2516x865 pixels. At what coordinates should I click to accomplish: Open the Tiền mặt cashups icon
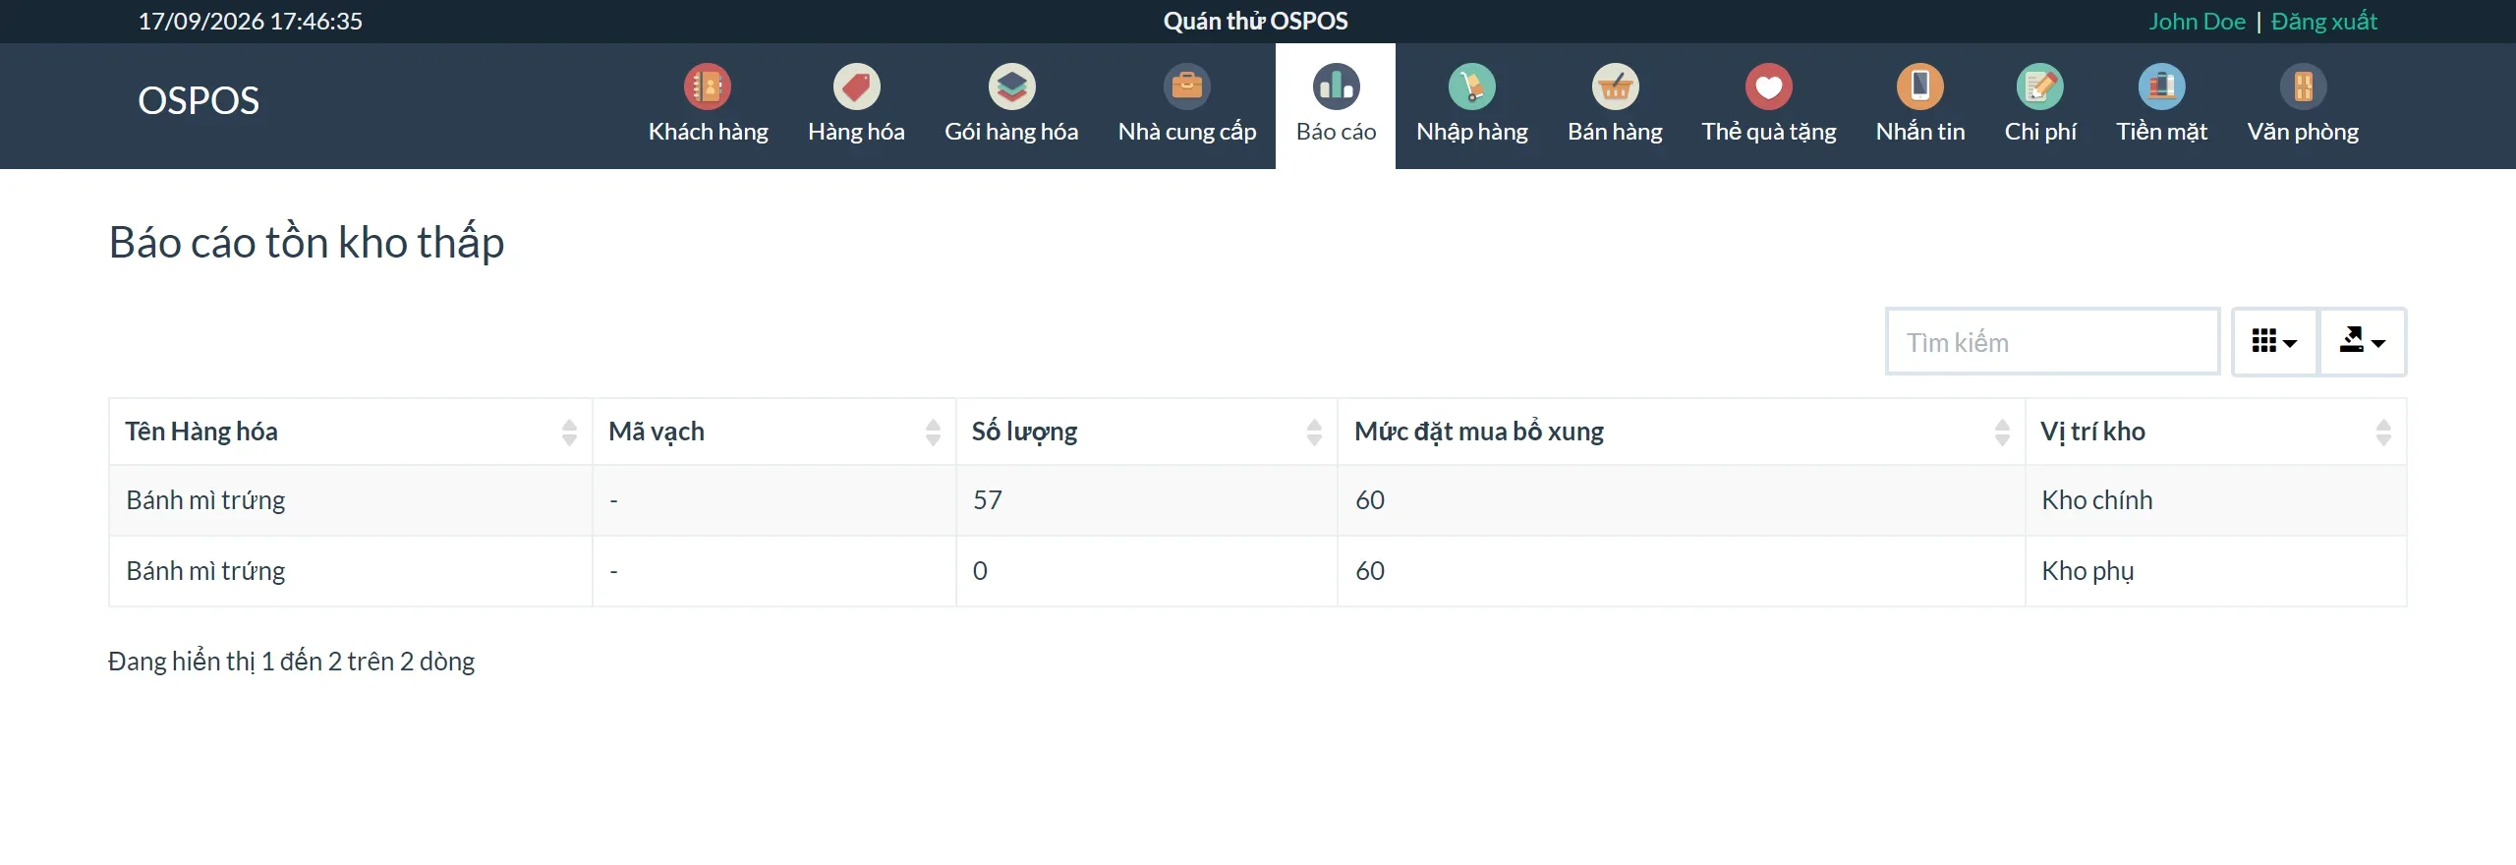[x=2162, y=86]
